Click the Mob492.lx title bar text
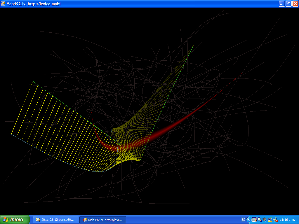The width and height of the screenshot is (299, 224). tap(34, 4)
